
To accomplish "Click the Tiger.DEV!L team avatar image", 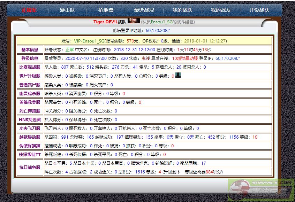I will 134,21.
